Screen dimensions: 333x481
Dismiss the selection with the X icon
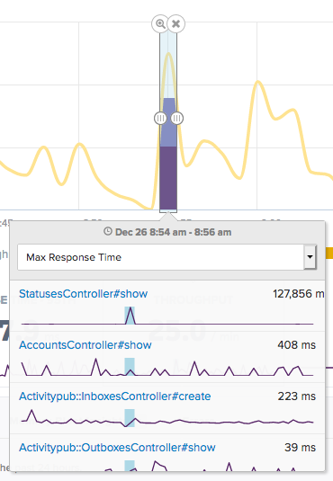point(176,23)
